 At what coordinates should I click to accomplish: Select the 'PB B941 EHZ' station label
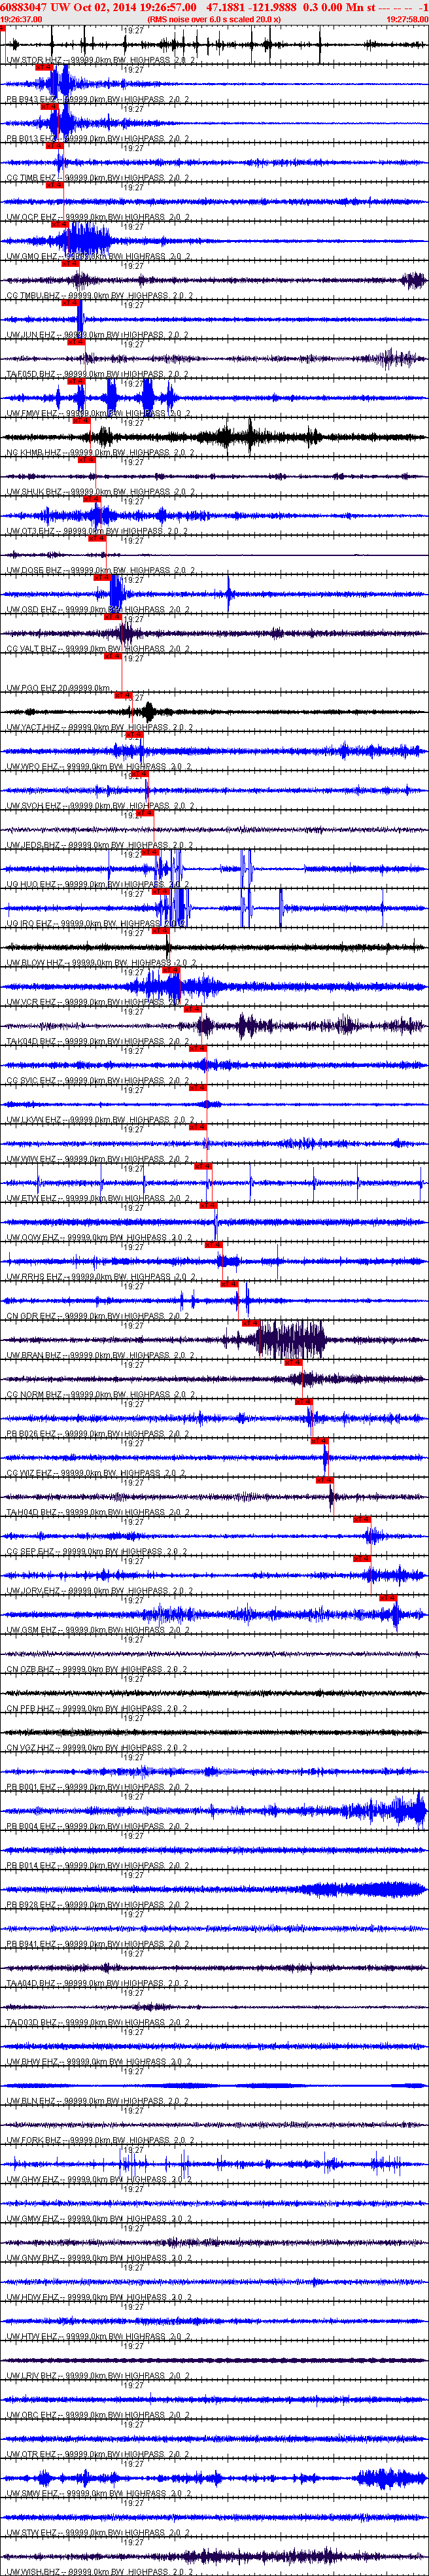click(x=32, y=1944)
